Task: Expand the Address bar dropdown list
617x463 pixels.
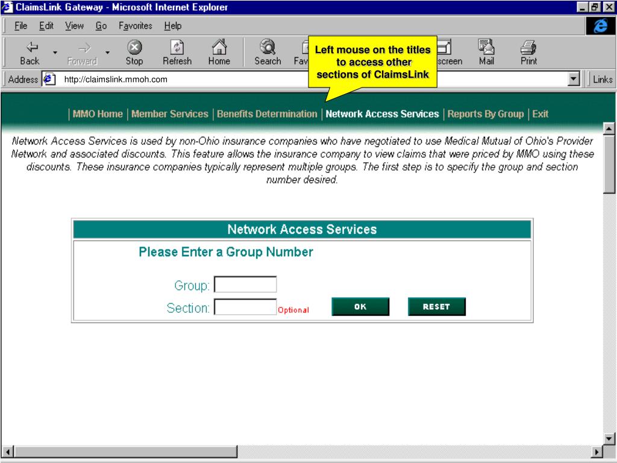Action: click(574, 79)
